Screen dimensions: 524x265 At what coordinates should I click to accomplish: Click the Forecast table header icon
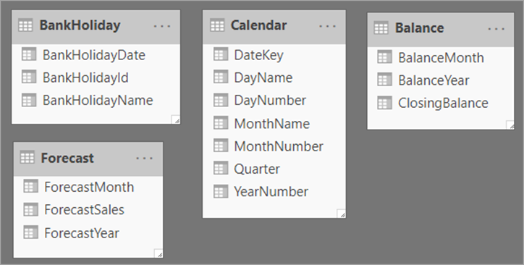[27, 158]
